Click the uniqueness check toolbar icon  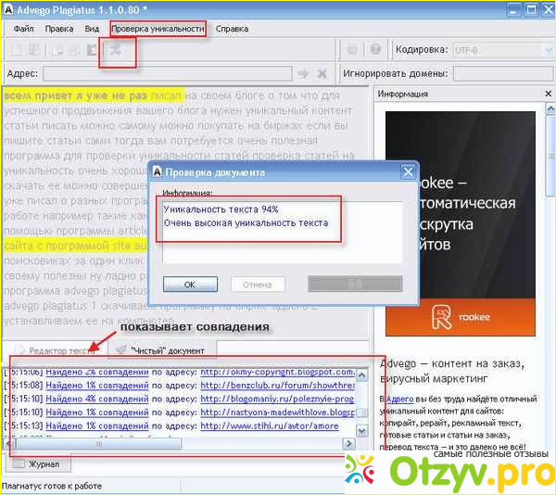(117, 50)
